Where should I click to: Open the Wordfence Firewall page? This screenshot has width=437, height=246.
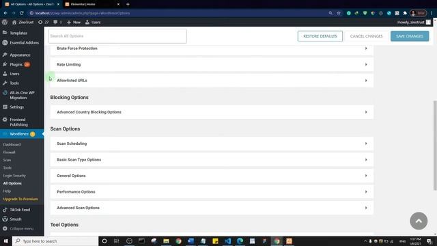pyautogui.click(x=9, y=152)
